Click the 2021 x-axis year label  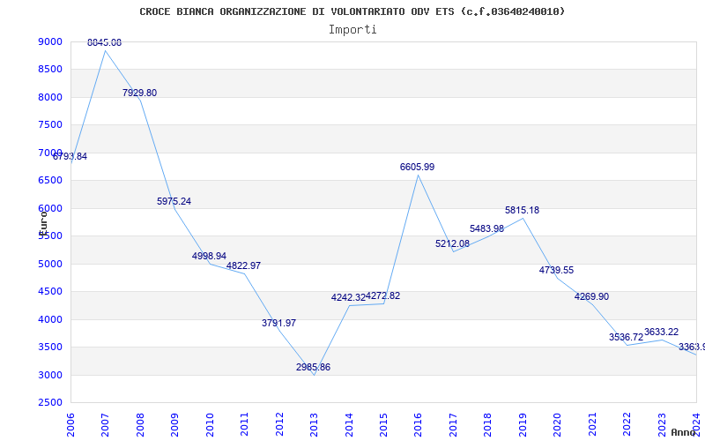[592, 424]
